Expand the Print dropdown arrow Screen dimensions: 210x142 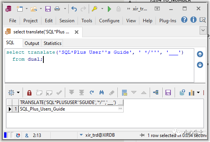(65, 9)
